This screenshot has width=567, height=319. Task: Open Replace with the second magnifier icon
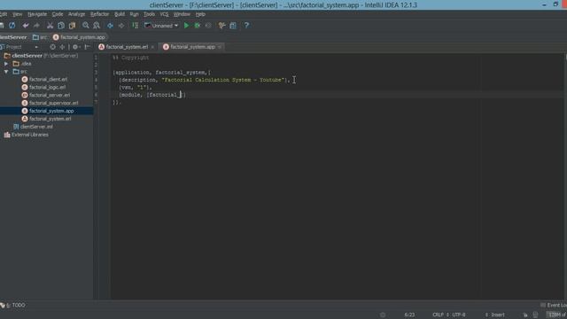click(97, 26)
